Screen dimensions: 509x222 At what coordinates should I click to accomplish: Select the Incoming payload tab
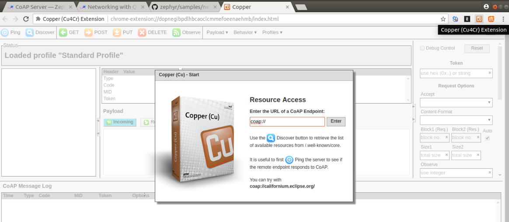(120, 122)
